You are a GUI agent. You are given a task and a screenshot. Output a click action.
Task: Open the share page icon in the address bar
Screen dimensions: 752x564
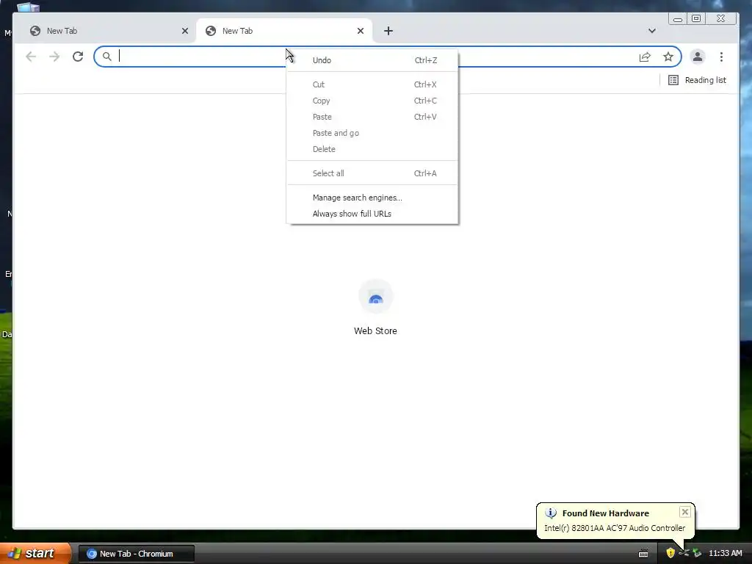645,57
